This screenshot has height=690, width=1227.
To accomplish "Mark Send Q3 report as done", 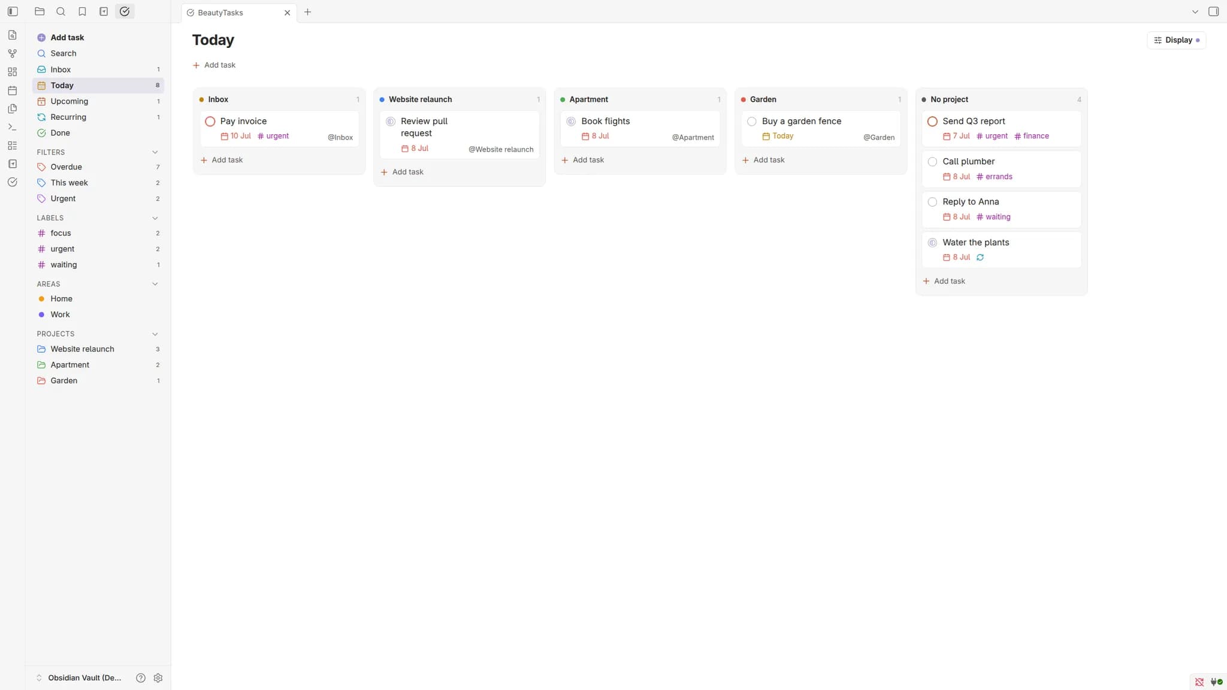I will click(x=932, y=122).
